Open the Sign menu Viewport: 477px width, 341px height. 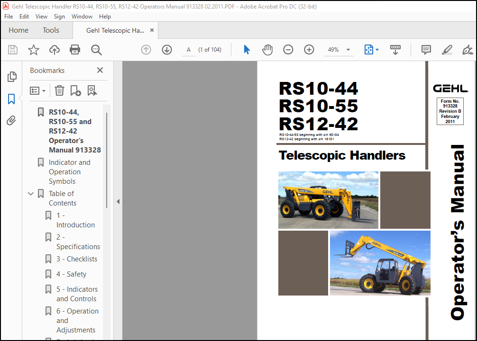pyautogui.click(x=59, y=17)
